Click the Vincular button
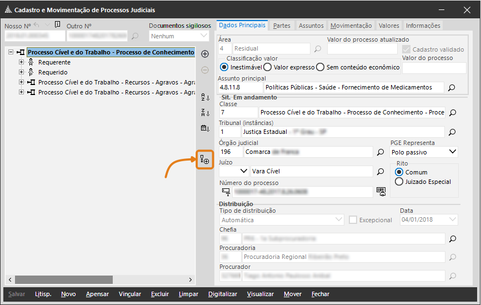481x305 pixels. pyautogui.click(x=129, y=294)
